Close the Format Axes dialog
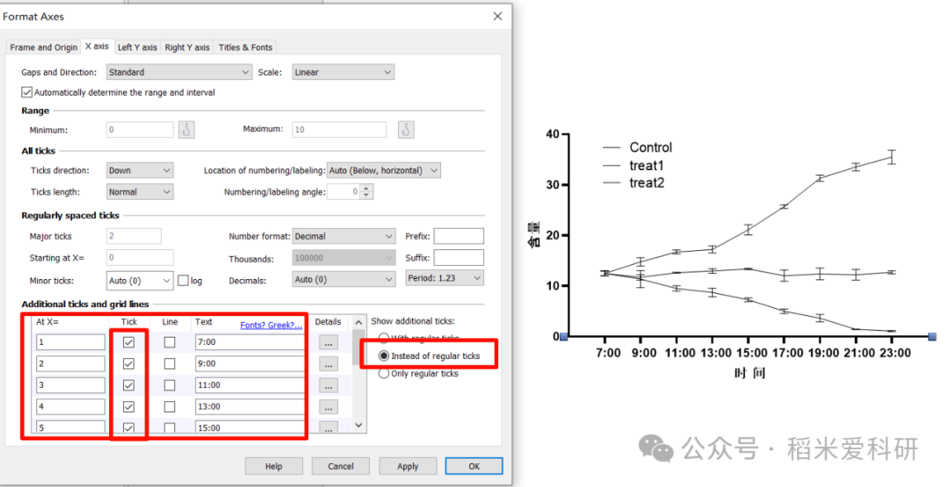Image resolution: width=949 pixels, height=487 pixels. 497,17
